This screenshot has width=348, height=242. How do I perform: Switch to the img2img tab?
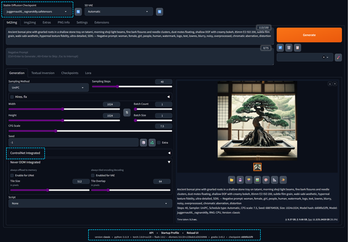[29, 22]
